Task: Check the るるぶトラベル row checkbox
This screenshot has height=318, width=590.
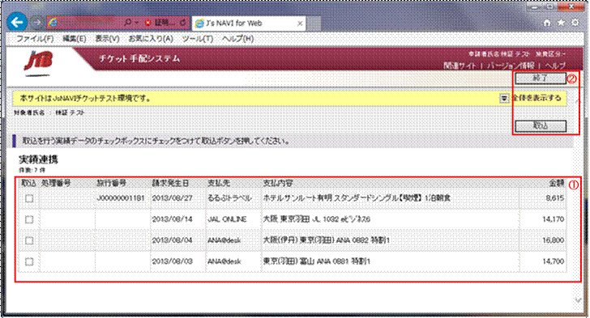Action: click(29, 198)
